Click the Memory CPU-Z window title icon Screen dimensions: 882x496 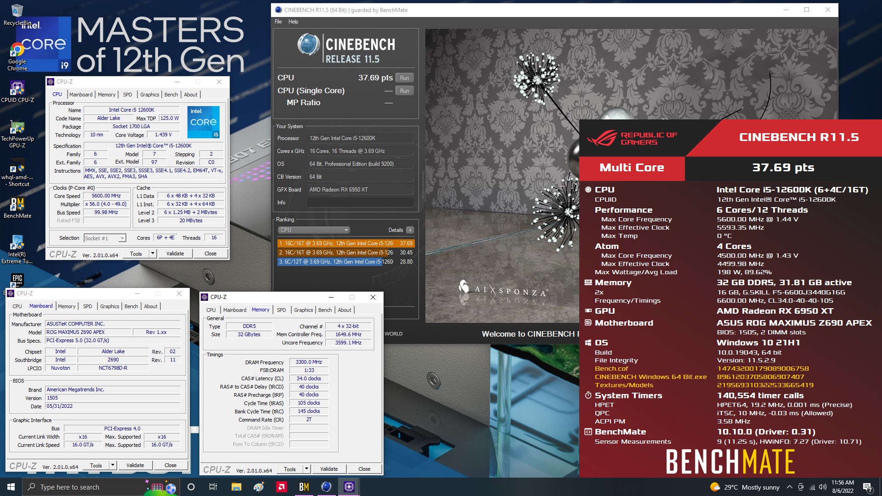[205, 297]
